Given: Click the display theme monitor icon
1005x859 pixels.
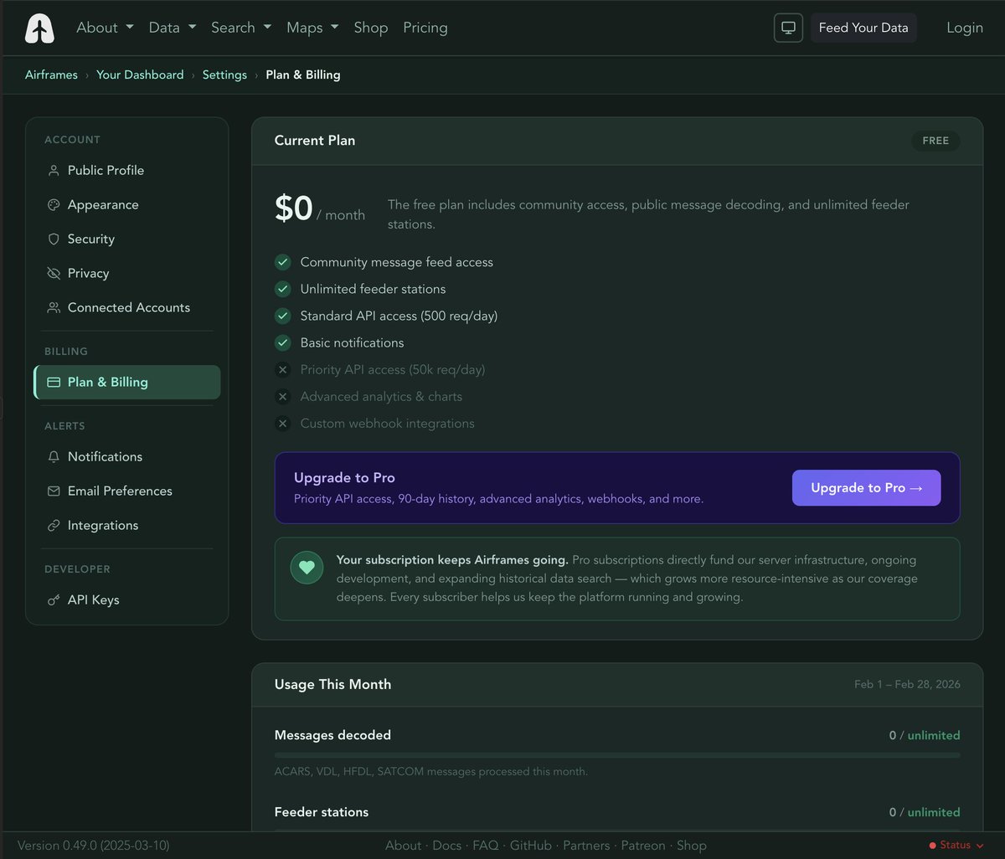Looking at the screenshot, I should [788, 28].
